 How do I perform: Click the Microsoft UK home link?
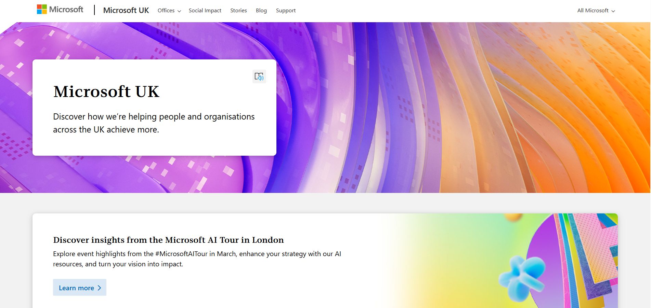pyautogui.click(x=126, y=10)
